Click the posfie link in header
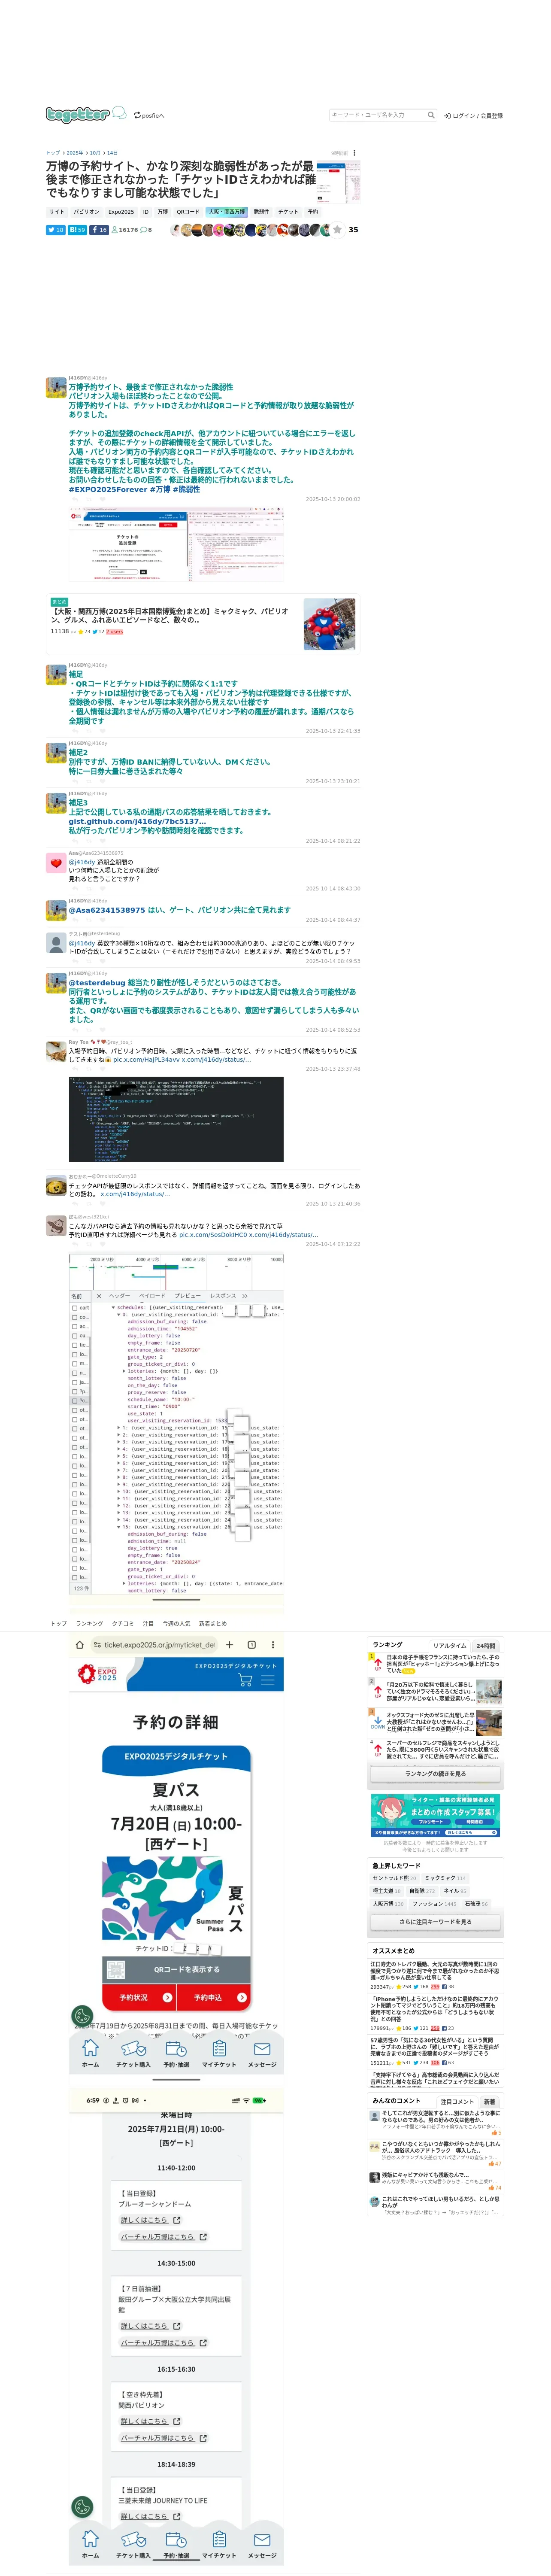This screenshot has width=551, height=2576. pos(149,115)
